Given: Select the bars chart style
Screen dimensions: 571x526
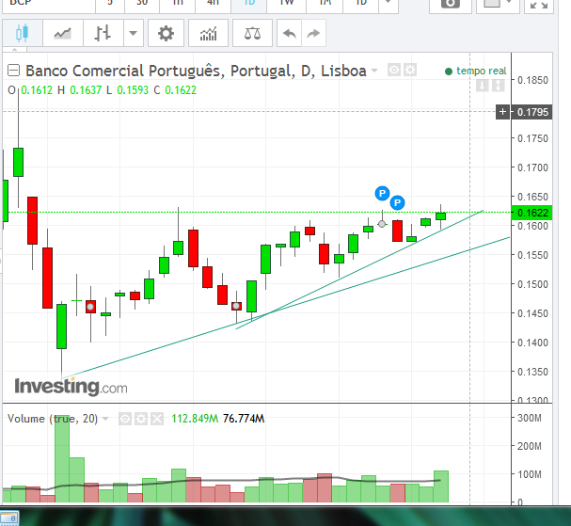Looking at the screenshot, I should click(103, 33).
